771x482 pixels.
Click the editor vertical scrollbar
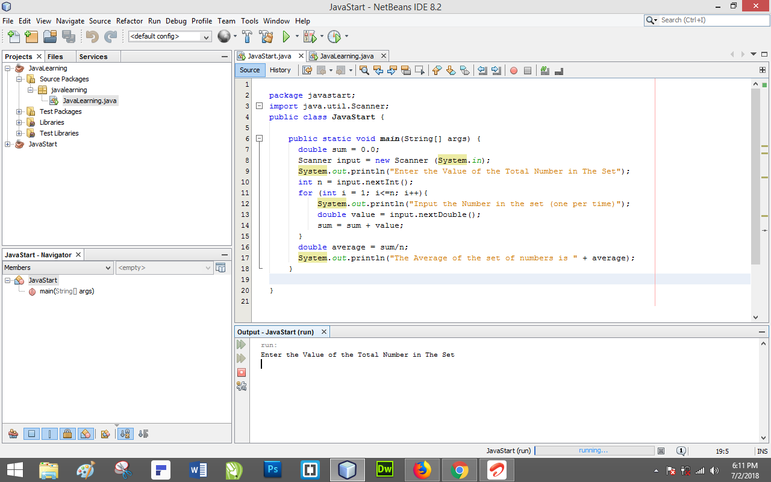(756, 177)
